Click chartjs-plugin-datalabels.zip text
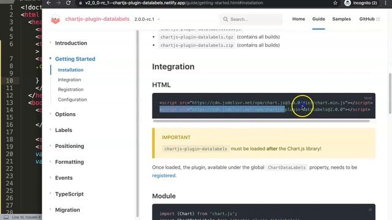Viewport: 392px width, 220px height. pos(197,45)
